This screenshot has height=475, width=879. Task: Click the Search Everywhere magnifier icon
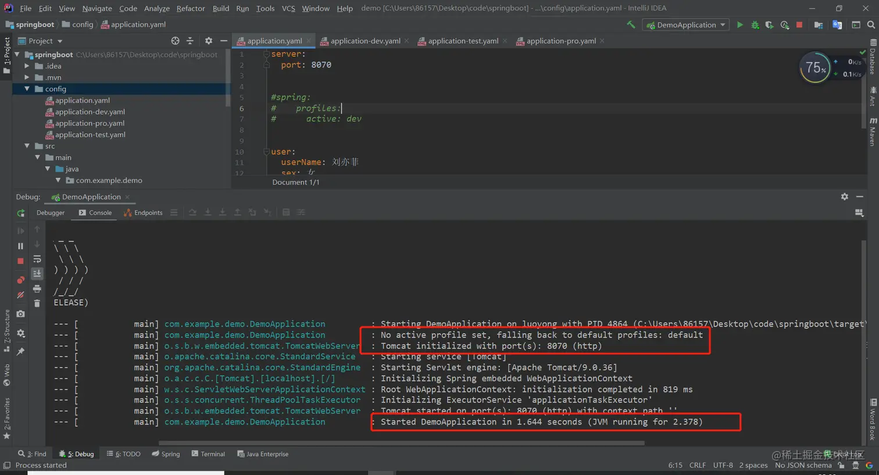click(x=871, y=25)
